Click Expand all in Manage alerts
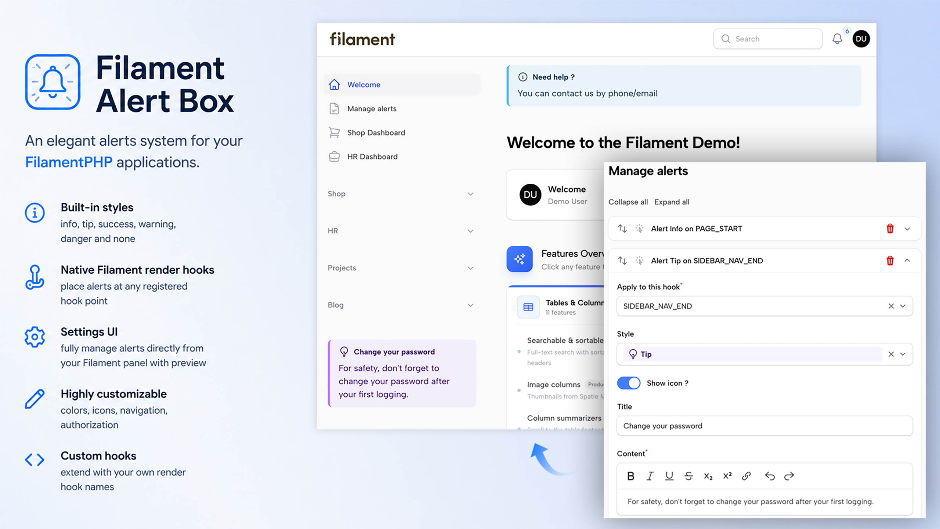 [672, 202]
